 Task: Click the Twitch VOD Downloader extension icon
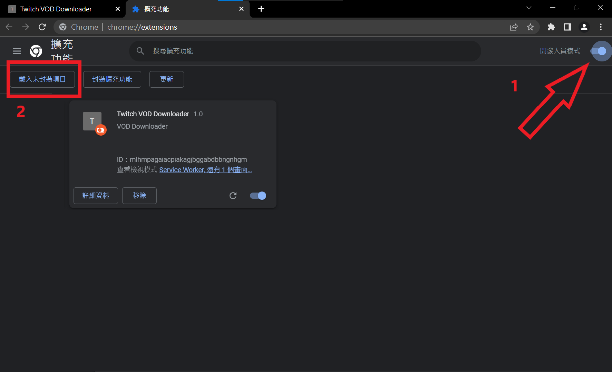click(92, 121)
